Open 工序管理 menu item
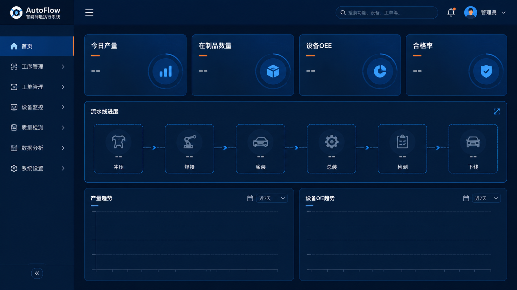Image resolution: width=517 pixels, height=290 pixels. (37, 66)
